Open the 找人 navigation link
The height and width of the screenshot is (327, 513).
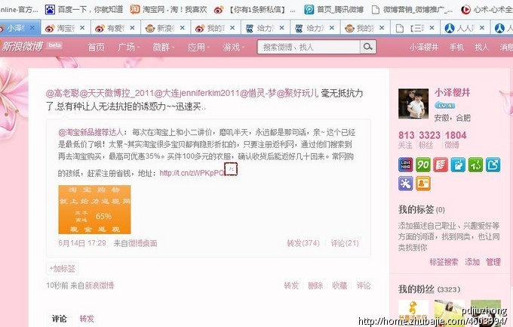(481, 47)
